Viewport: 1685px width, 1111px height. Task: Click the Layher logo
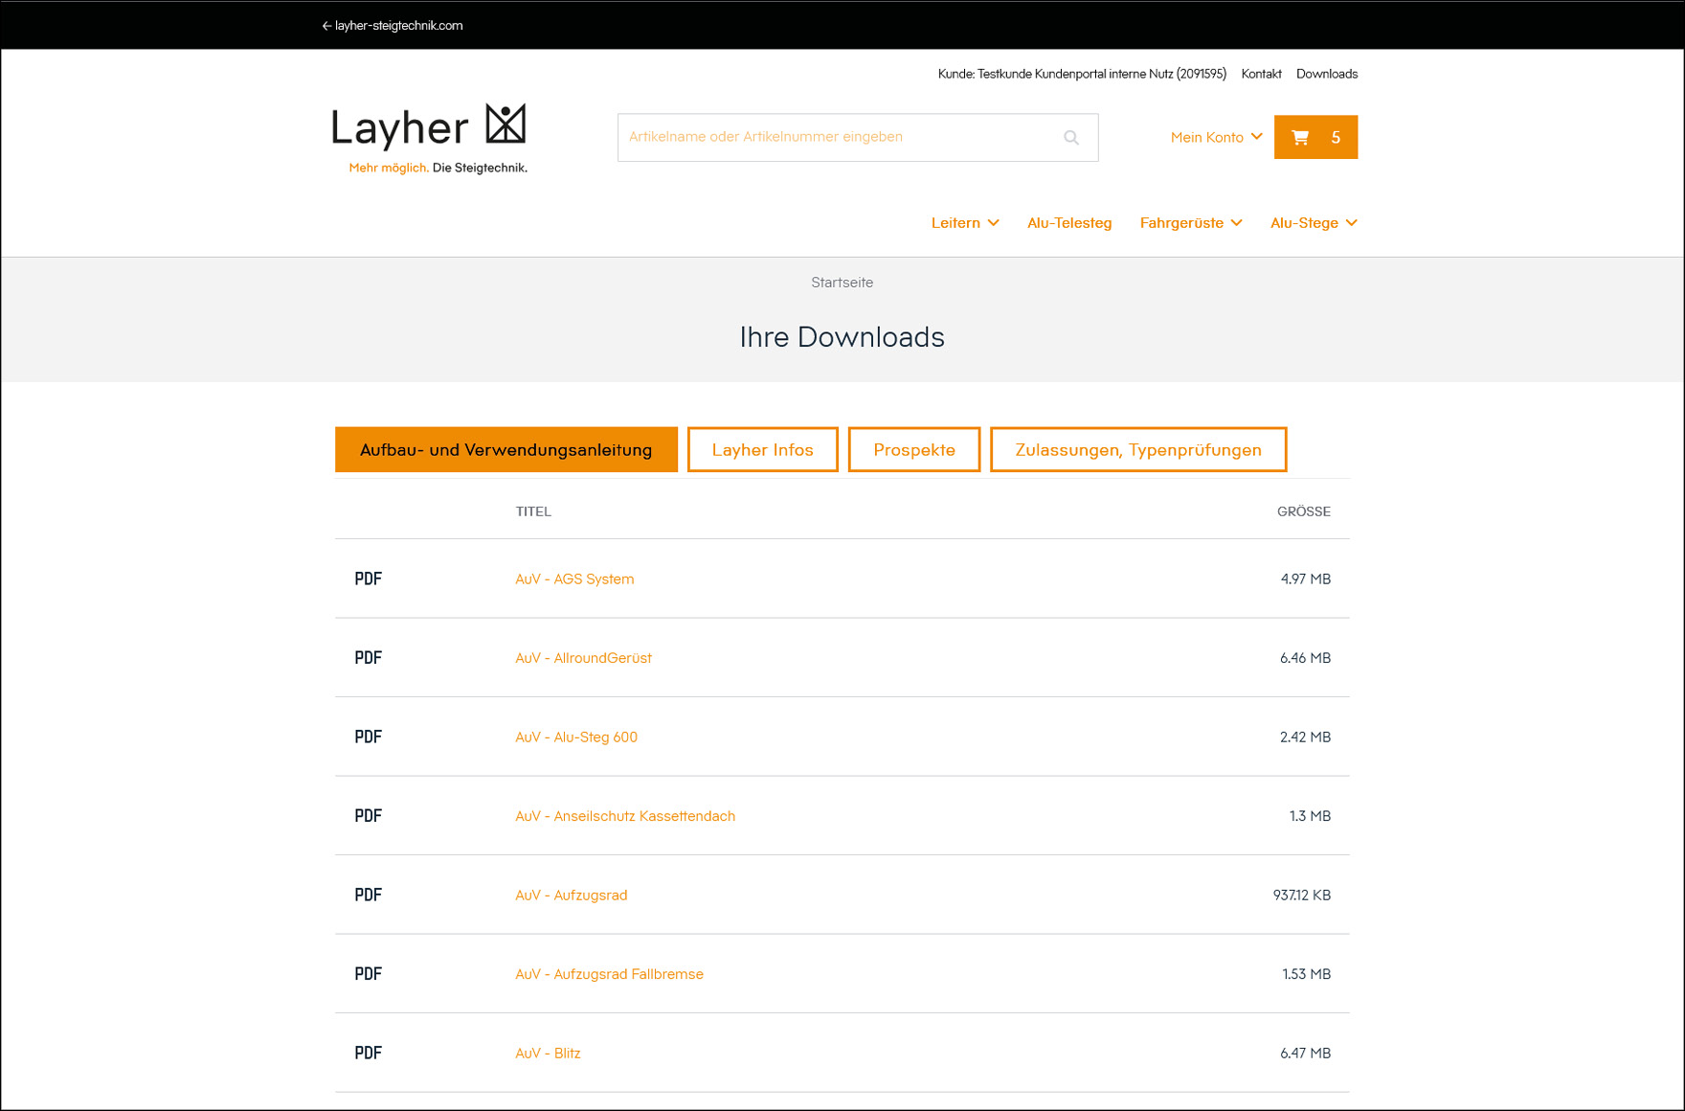(x=429, y=139)
